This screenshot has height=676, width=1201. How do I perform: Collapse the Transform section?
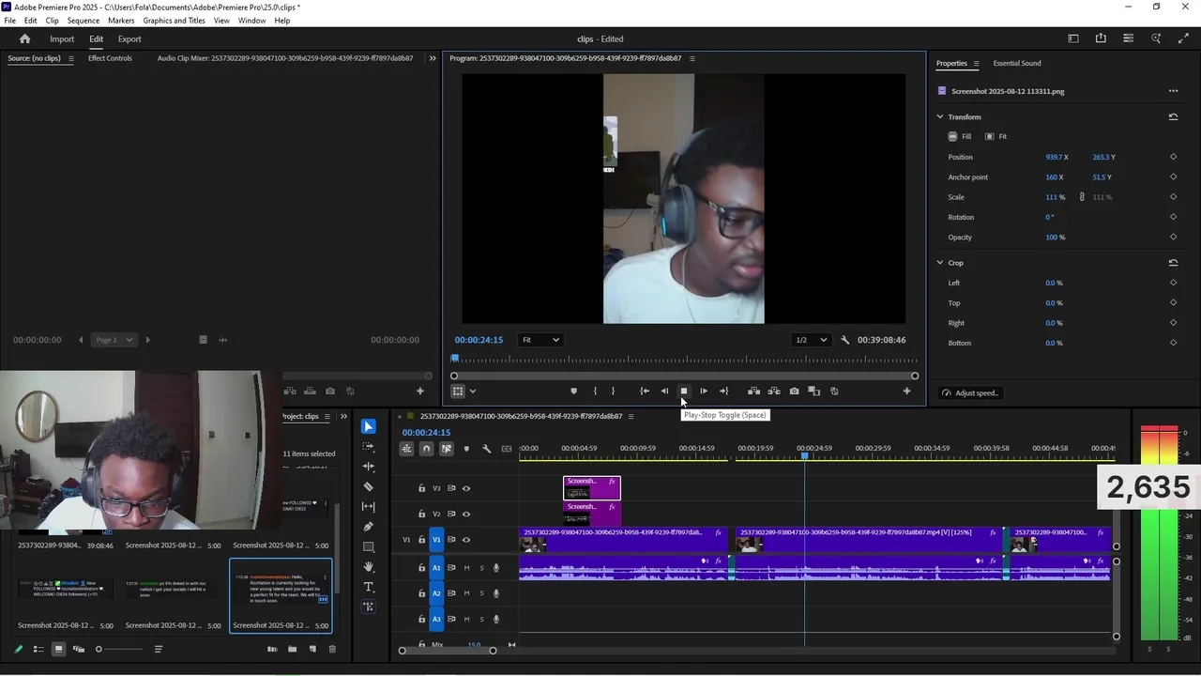(x=940, y=117)
